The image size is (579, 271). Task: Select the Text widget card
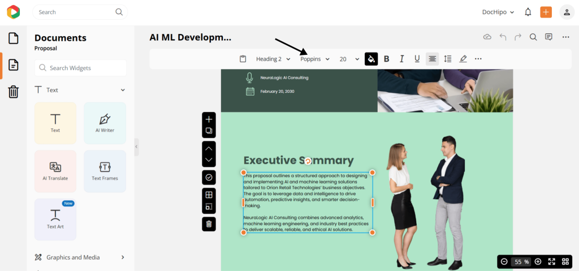pyautogui.click(x=55, y=123)
